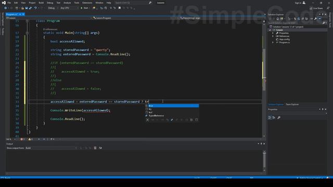Toggle the last IntelliSense filter icon
This screenshot has width=333, height=187.
pyautogui.click(x=197, y=120)
